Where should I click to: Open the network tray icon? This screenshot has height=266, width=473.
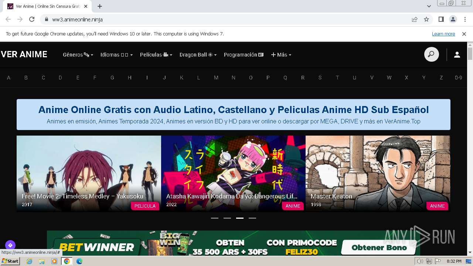[429, 261]
